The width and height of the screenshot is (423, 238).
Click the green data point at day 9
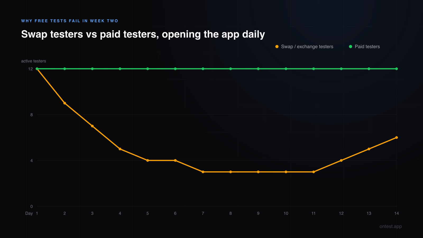coord(258,69)
